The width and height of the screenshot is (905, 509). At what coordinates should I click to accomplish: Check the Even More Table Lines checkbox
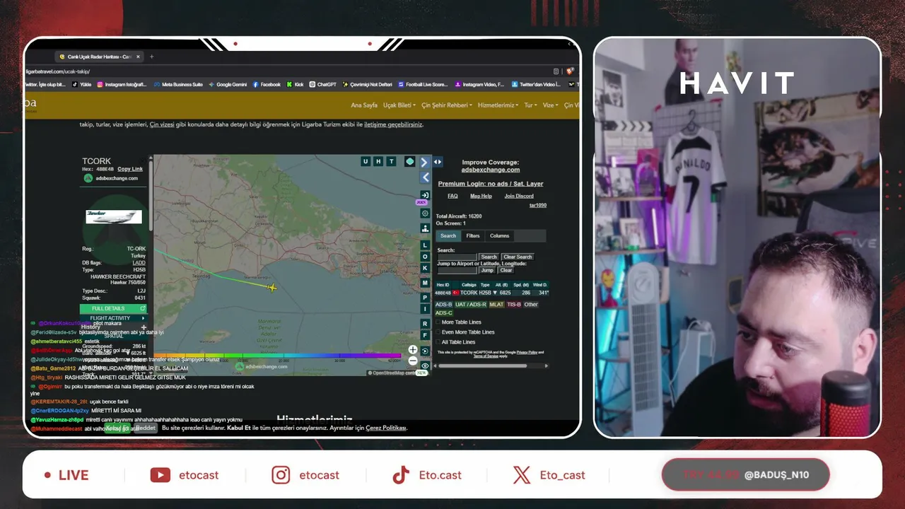438,332
